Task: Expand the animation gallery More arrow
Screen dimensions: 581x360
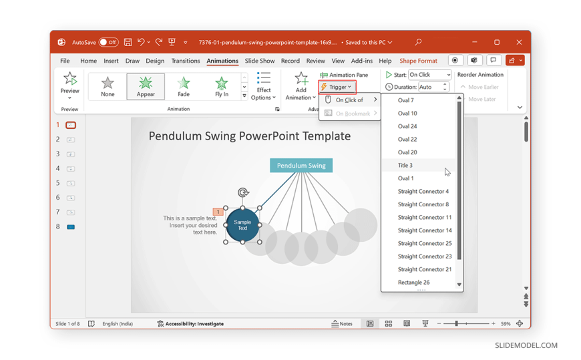Action: pyautogui.click(x=244, y=96)
